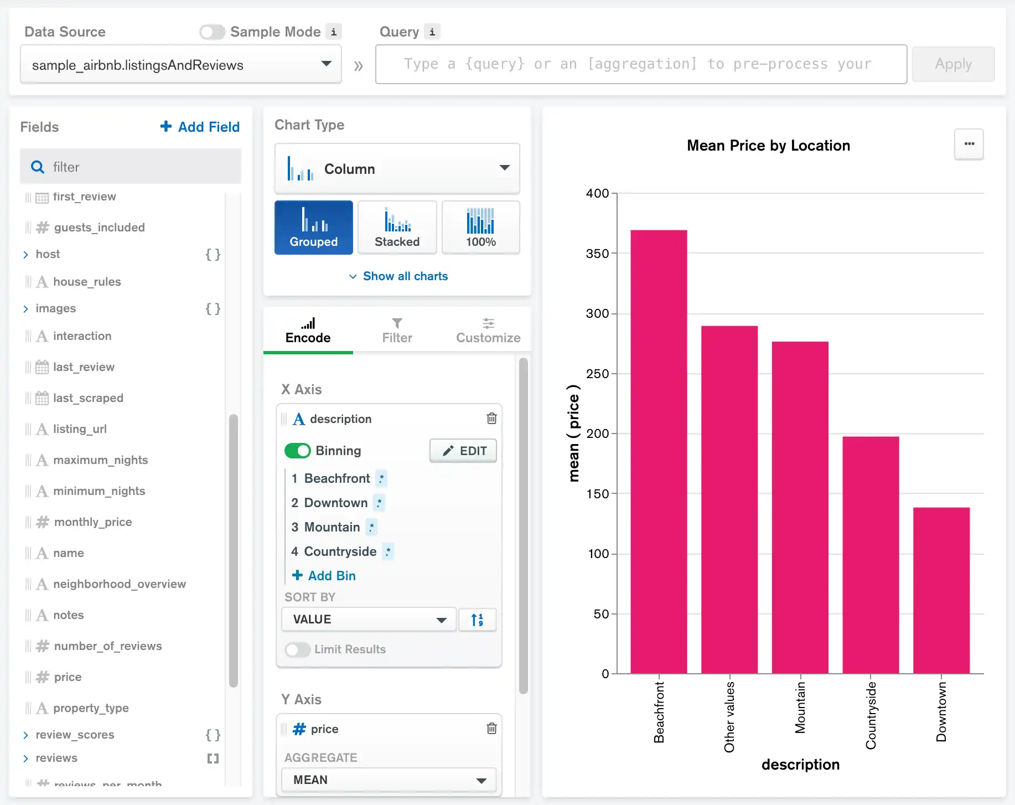Click the sort direction icon button

click(477, 620)
